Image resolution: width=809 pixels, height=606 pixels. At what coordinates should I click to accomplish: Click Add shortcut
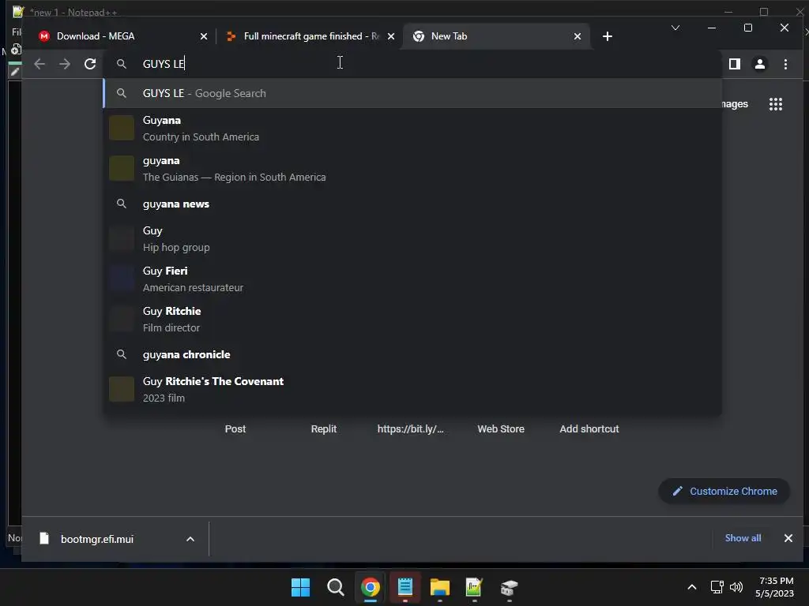tap(589, 428)
